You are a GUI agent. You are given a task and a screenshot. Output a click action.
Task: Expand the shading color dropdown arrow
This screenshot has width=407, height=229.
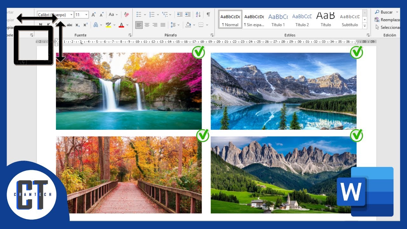tap(194, 25)
